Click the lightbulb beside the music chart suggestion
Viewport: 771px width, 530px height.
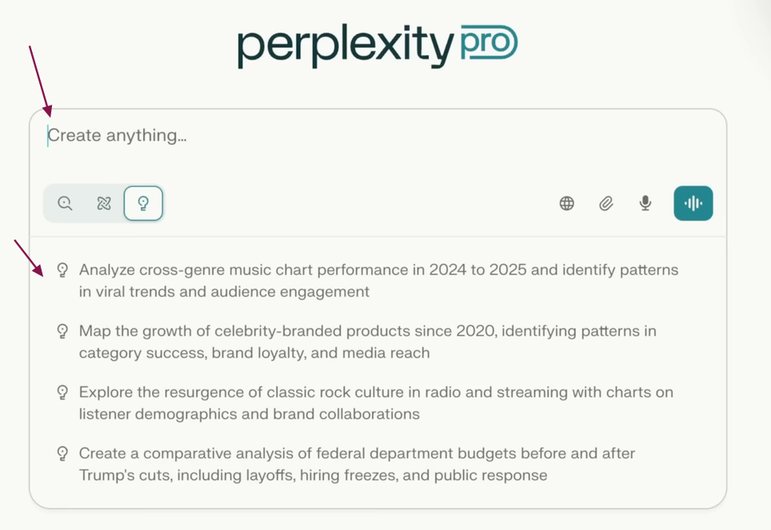point(62,270)
